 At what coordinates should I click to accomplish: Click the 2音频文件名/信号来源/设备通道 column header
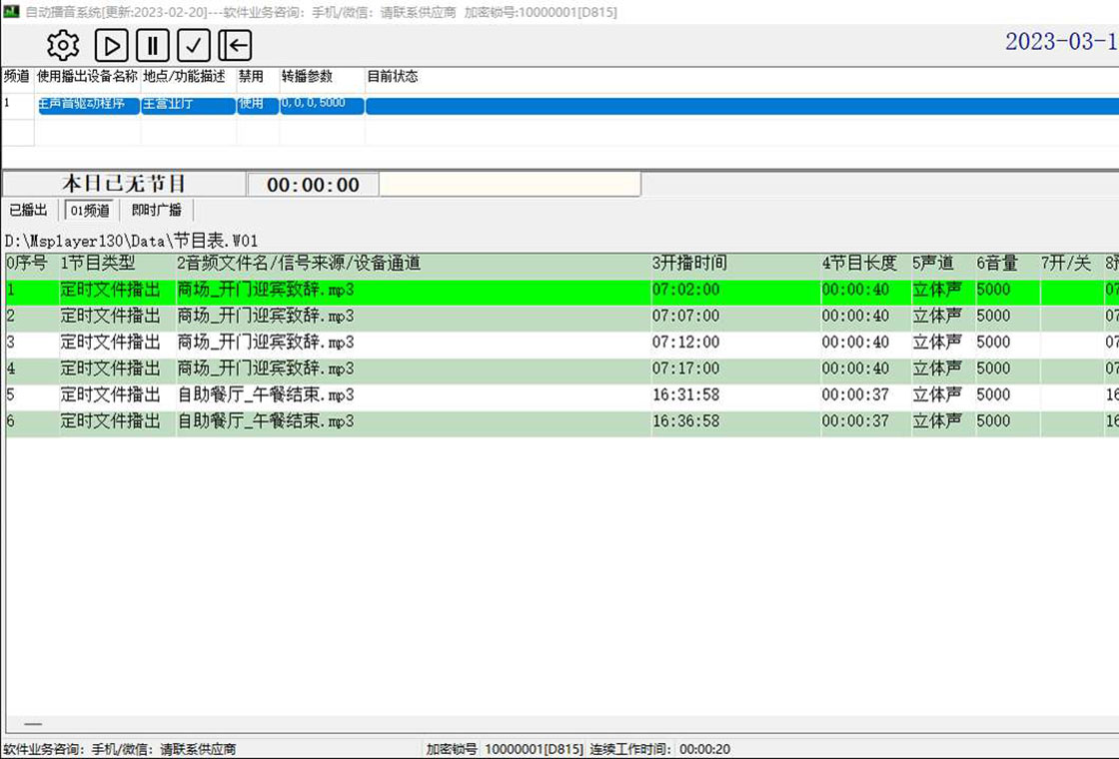tap(299, 264)
